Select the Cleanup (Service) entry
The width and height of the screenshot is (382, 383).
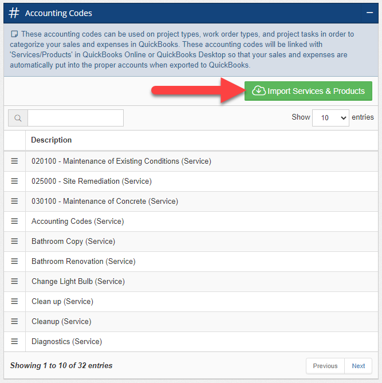[x=61, y=321]
